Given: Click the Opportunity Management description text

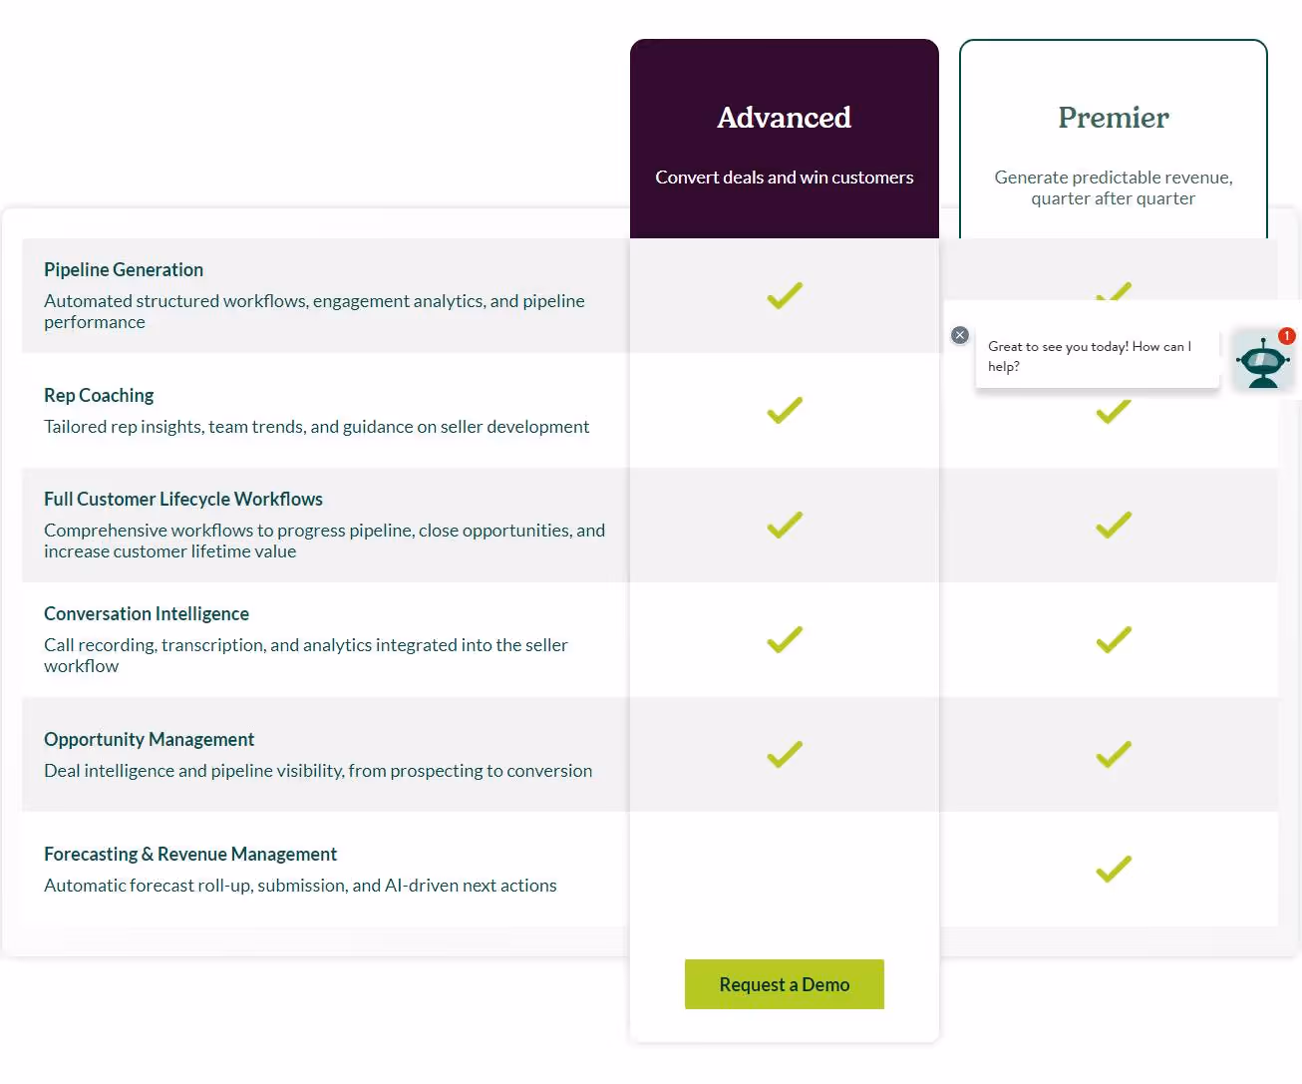Looking at the screenshot, I should coord(317,770).
